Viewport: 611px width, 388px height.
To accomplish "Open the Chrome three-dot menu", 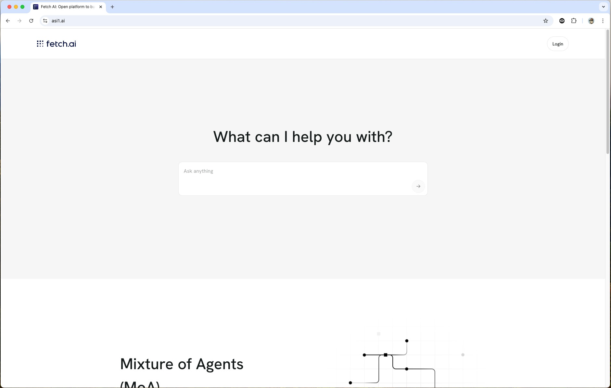I will [x=603, y=21].
